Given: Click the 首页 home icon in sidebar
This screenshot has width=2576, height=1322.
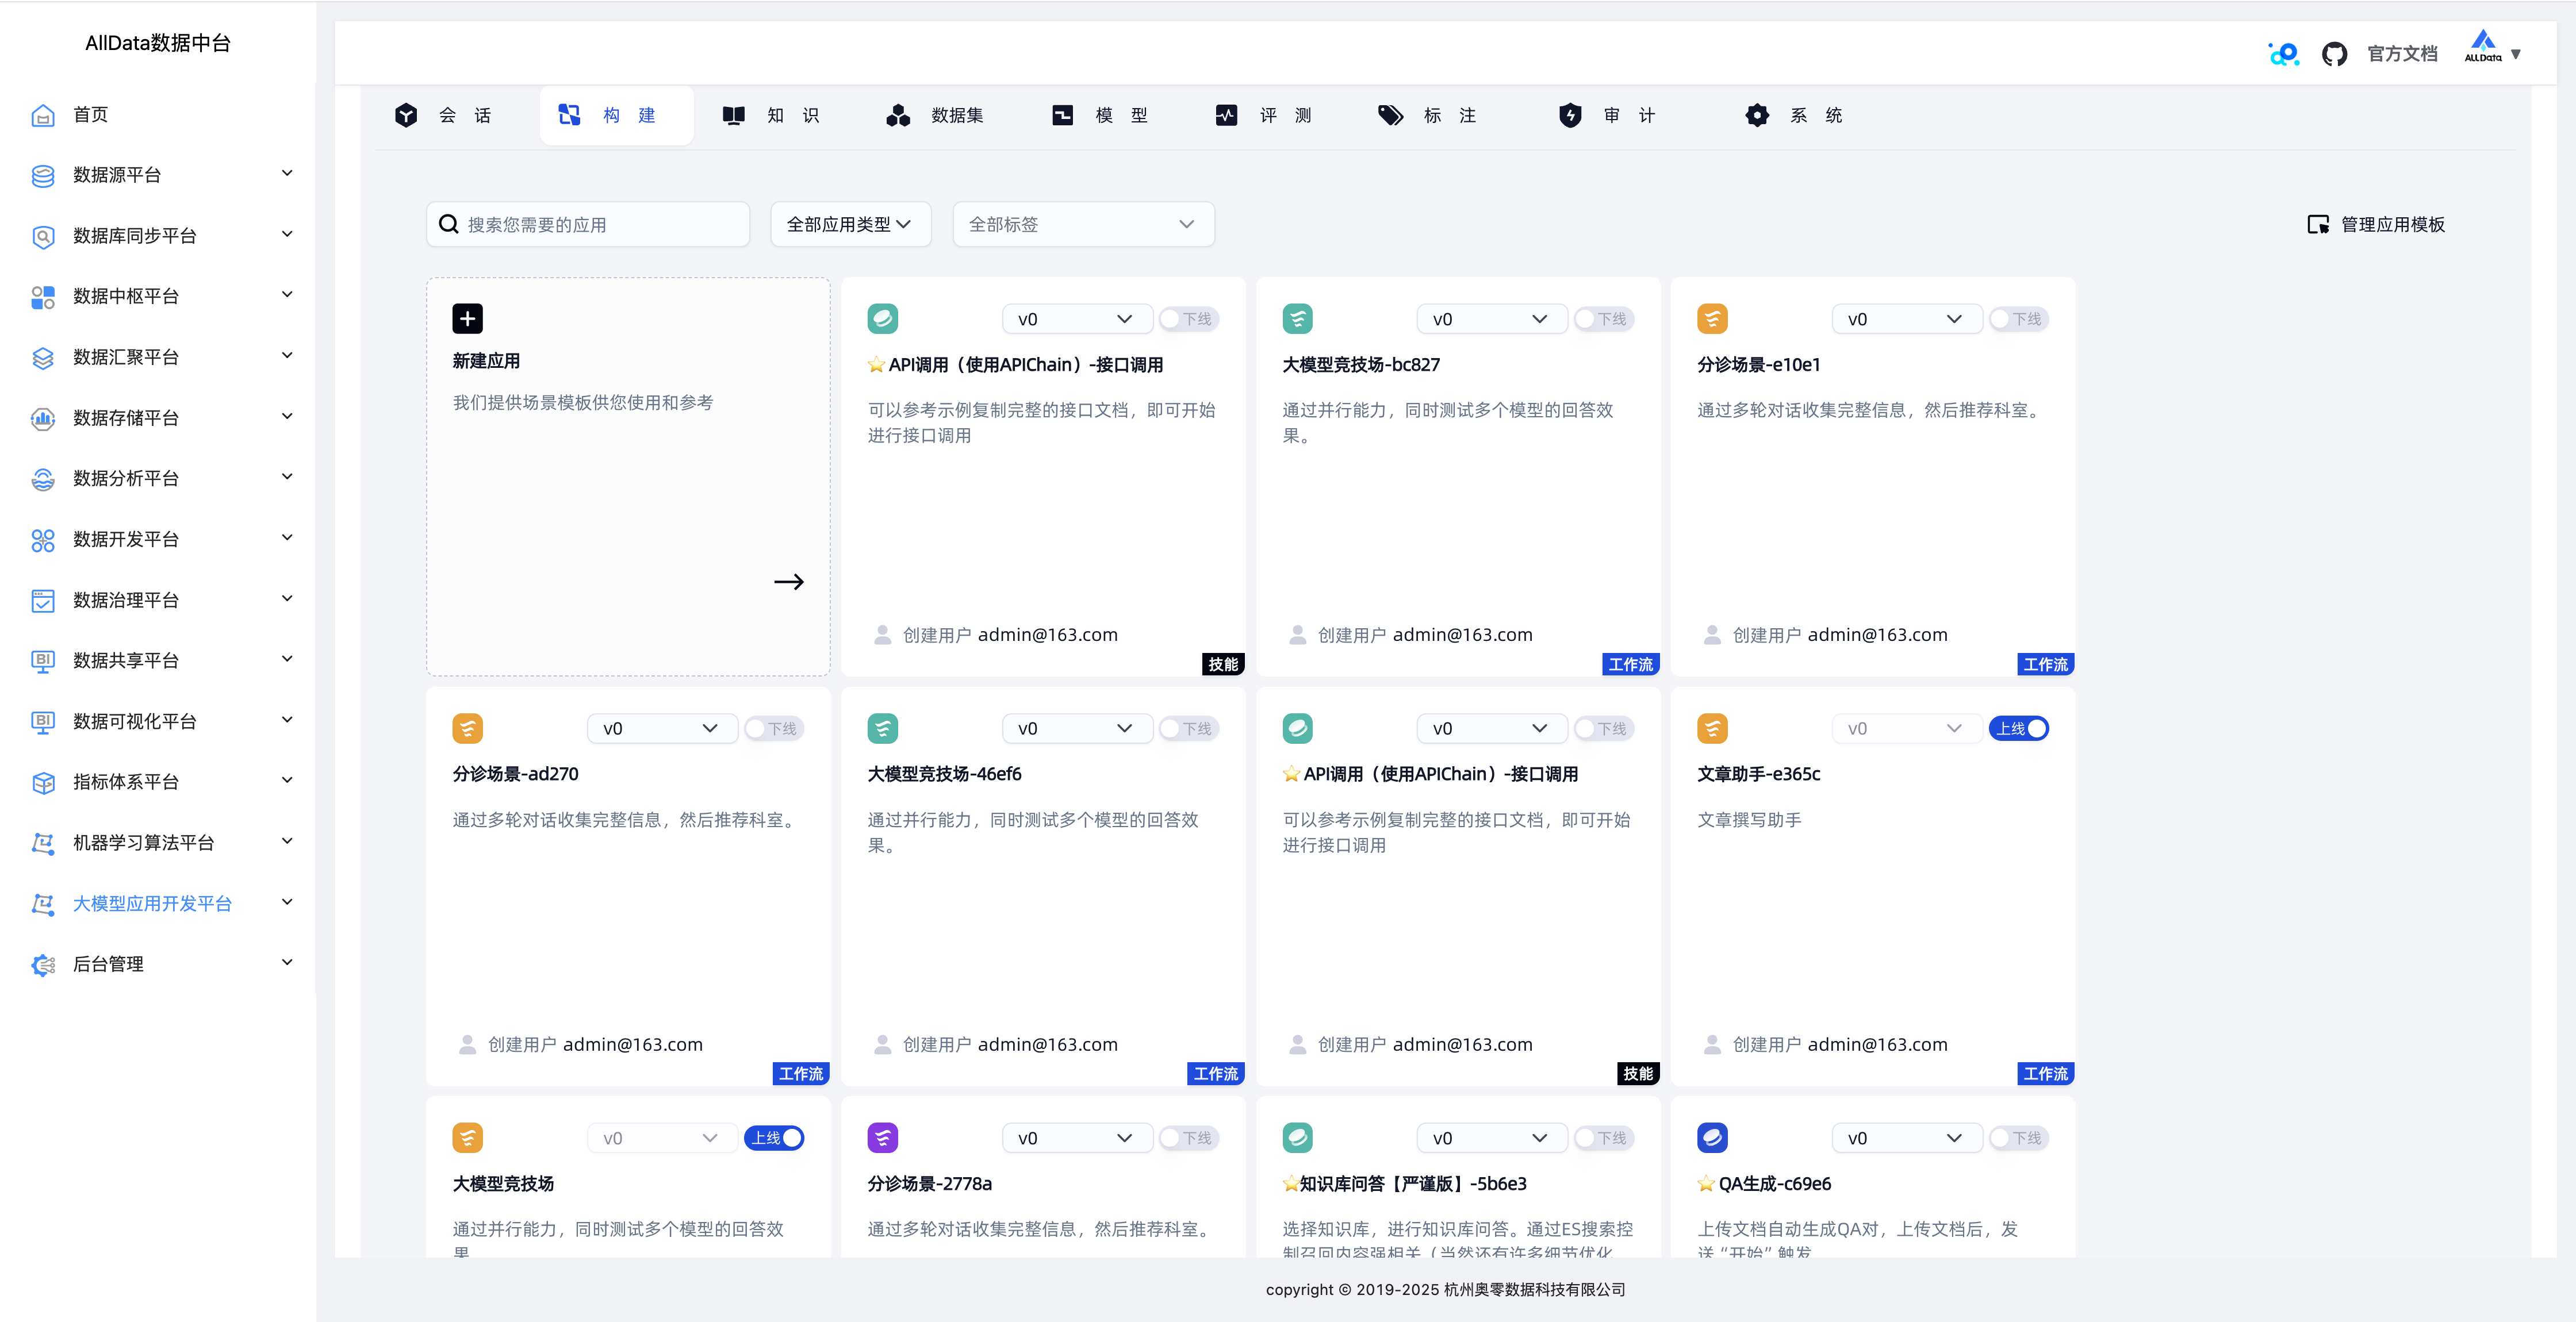Looking at the screenshot, I should [43, 115].
